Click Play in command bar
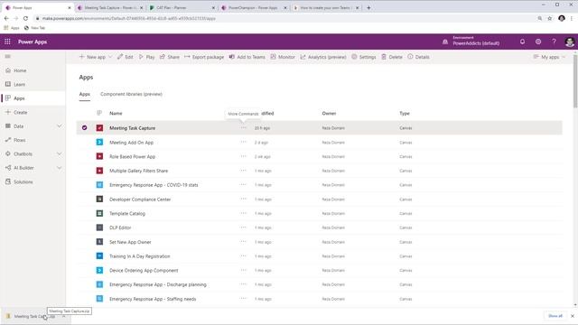Image resolution: width=578 pixels, height=325 pixels. tap(146, 57)
